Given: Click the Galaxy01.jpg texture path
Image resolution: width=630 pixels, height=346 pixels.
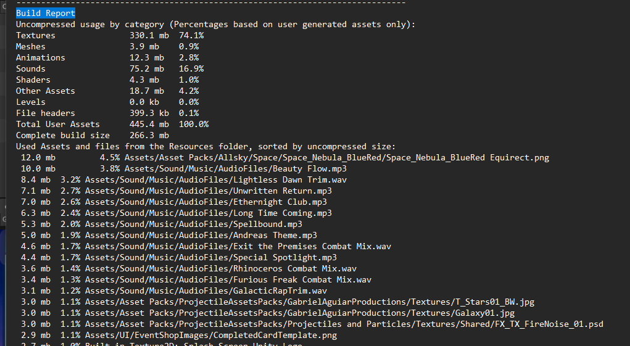Looking at the screenshot, I should 300,313.
